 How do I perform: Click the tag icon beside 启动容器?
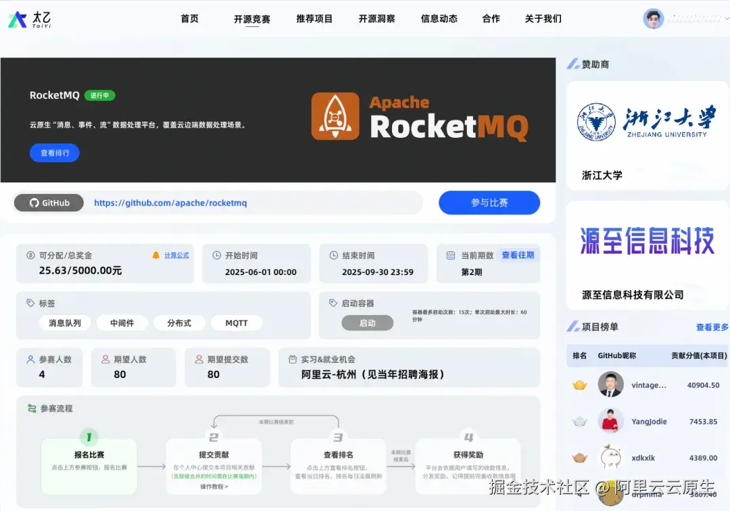coord(333,303)
